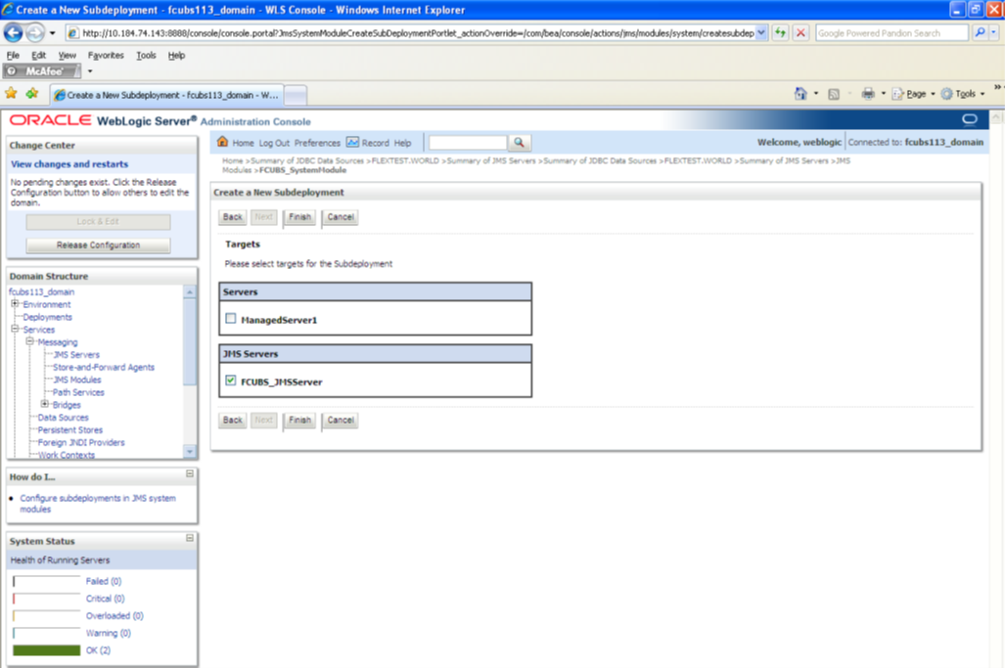Click the console search input field

[x=468, y=142]
